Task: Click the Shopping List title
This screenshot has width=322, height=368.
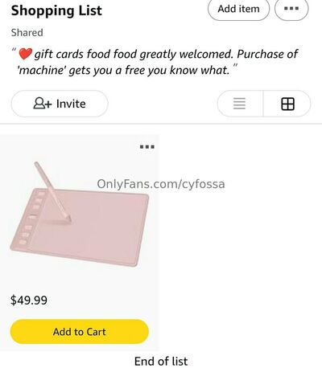Action: pos(56,10)
